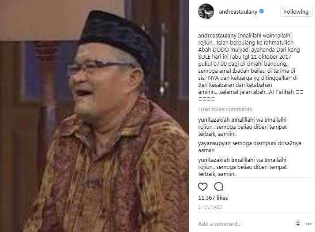
Task: Click the 1 HOUR AGO timestamp
Action: (210, 207)
